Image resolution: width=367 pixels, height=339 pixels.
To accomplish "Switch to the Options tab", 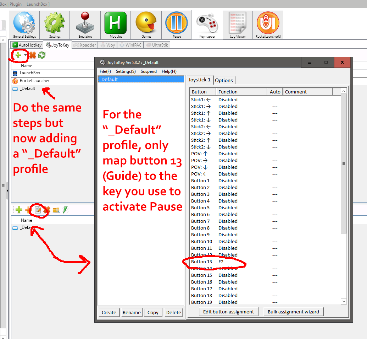I will pos(224,80).
